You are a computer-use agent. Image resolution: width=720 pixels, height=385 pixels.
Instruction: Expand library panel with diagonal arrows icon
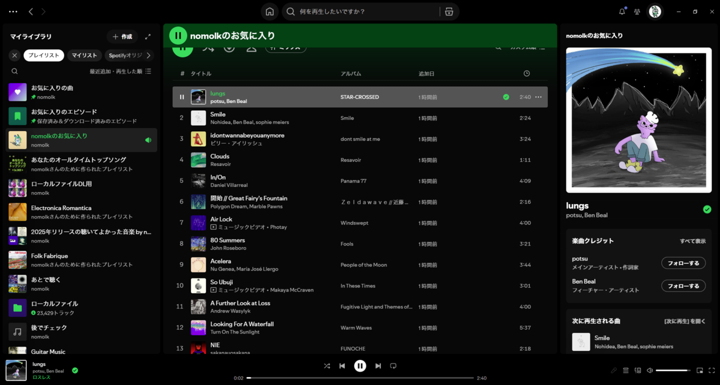[x=148, y=37]
